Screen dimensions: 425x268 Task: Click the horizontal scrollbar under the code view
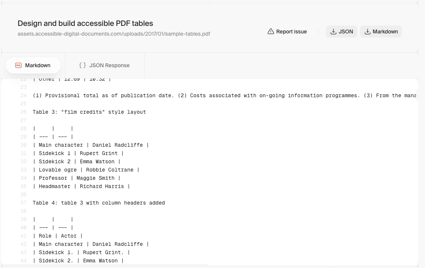pos(105,265)
